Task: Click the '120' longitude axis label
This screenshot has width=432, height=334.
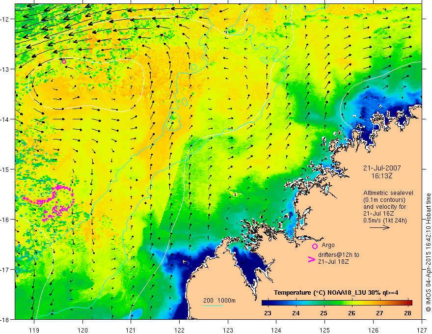Action: click(82, 330)
